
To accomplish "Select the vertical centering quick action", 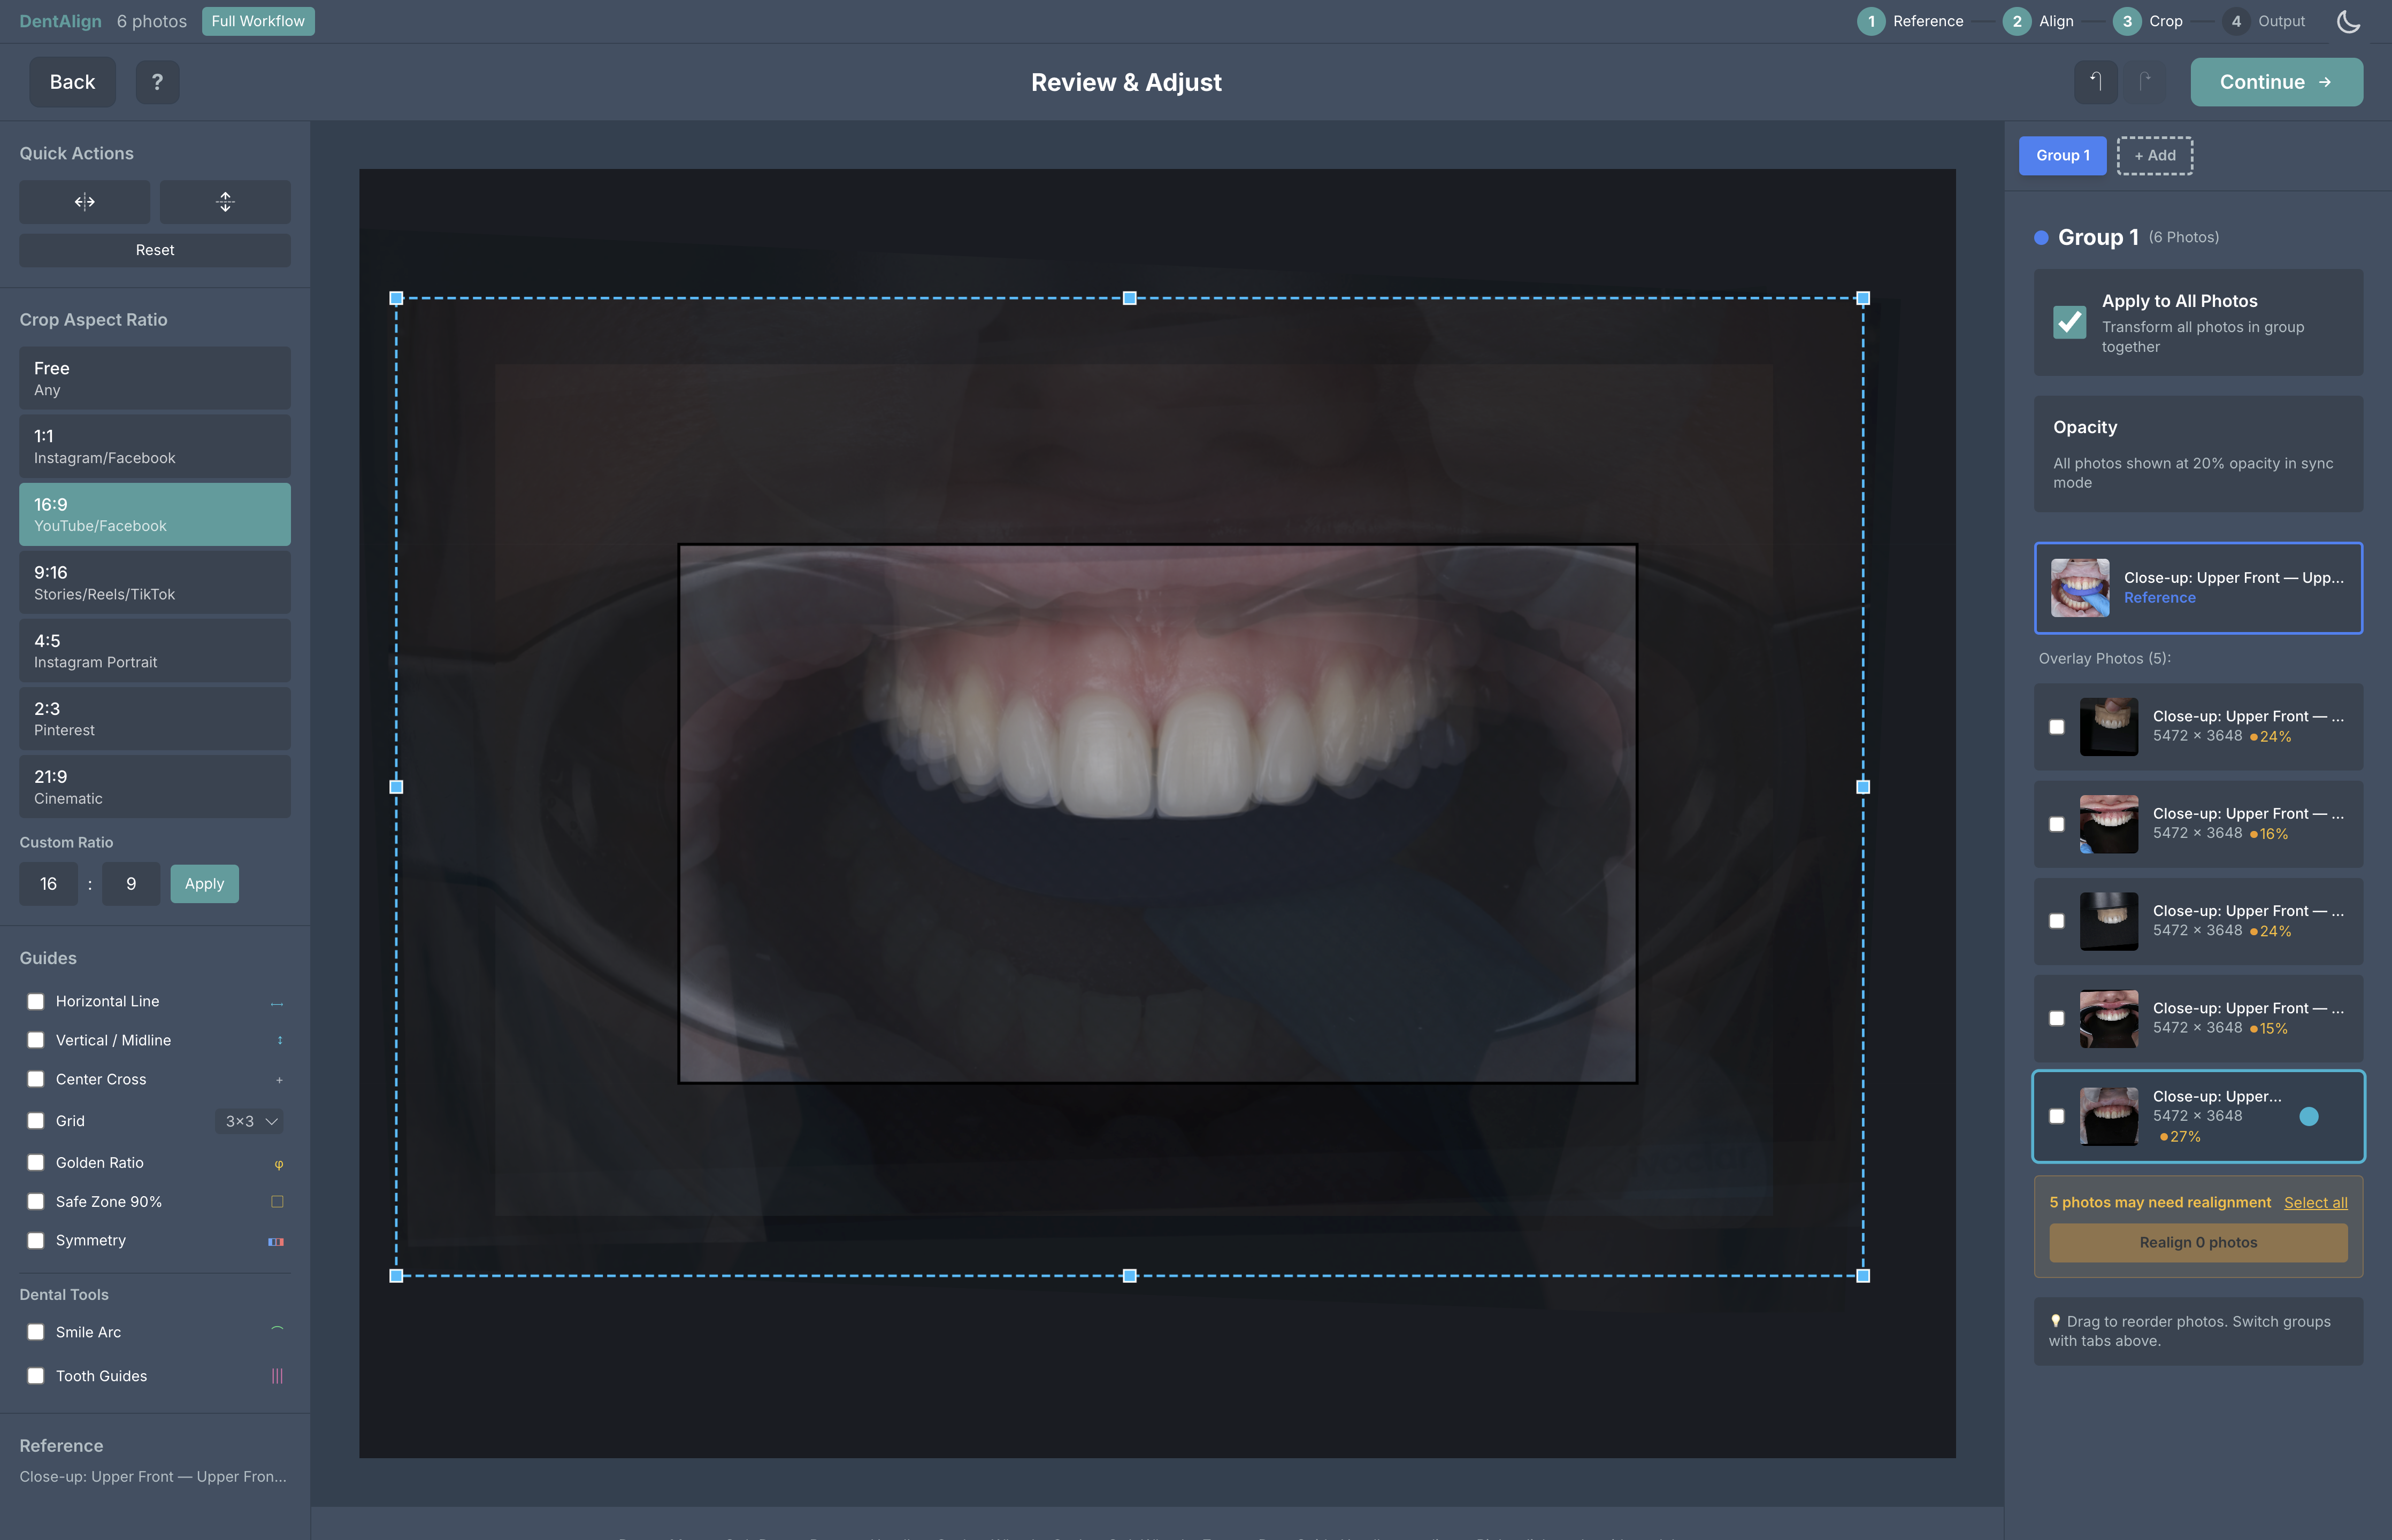I will [224, 201].
